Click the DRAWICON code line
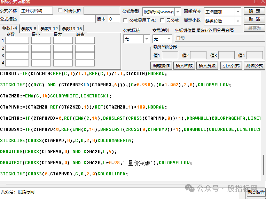The image size is (266, 199). (58, 152)
